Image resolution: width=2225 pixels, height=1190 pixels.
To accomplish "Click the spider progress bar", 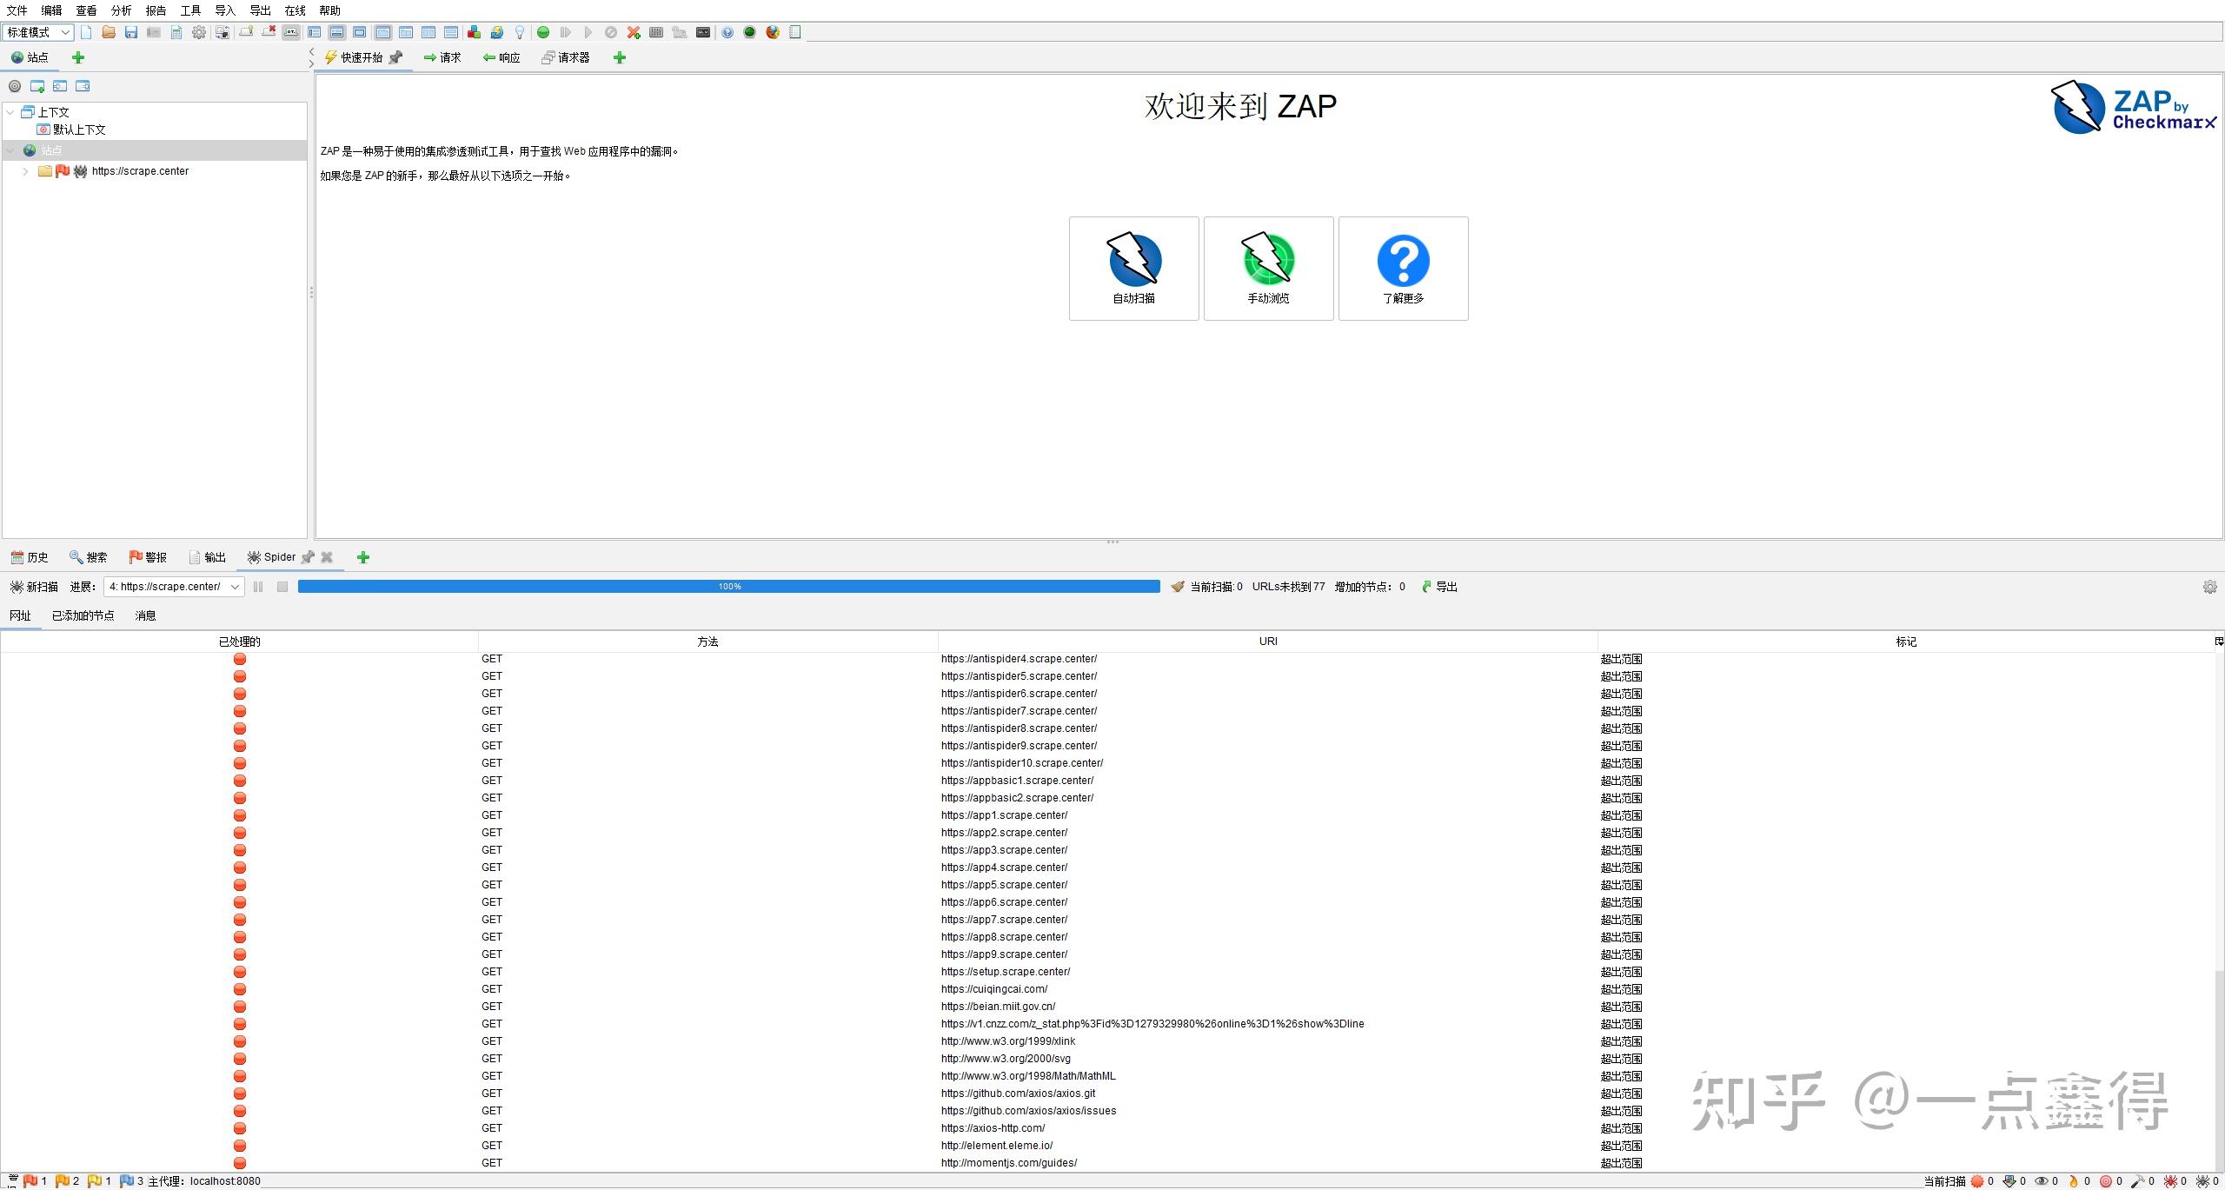I will [728, 587].
